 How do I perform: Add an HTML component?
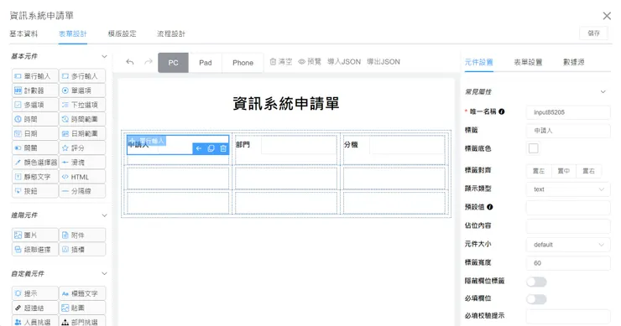82,177
